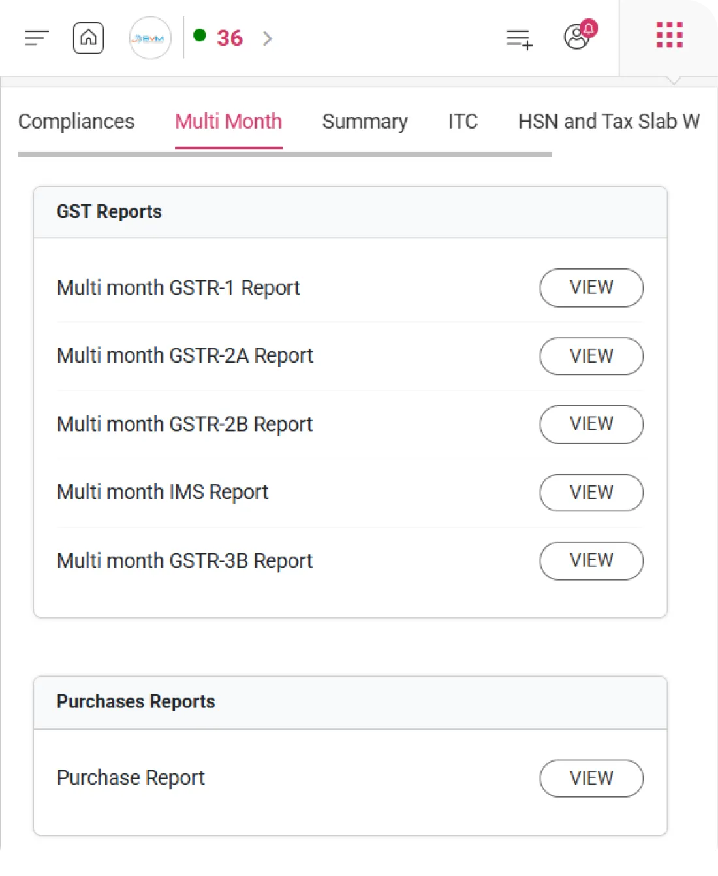Open the company logo avatar
Viewport: 718px width, 876px height.
(x=150, y=38)
